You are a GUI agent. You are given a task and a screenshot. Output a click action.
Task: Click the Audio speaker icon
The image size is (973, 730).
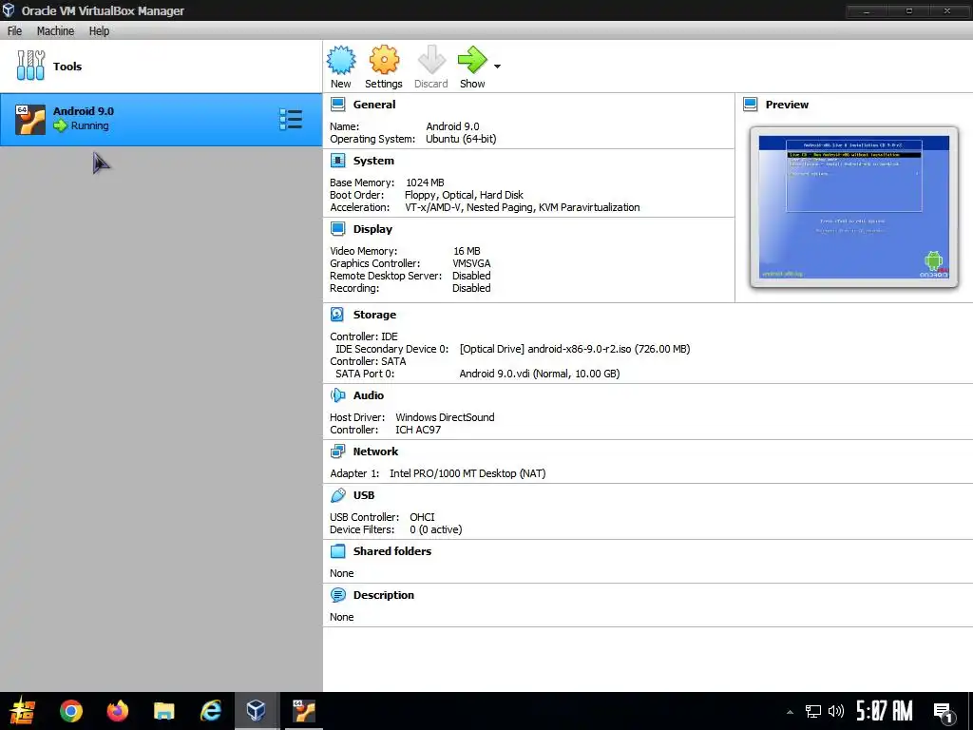(x=337, y=395)
